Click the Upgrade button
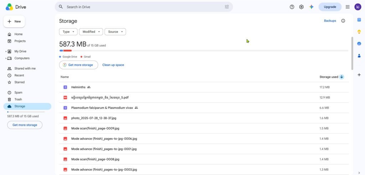 330,7
